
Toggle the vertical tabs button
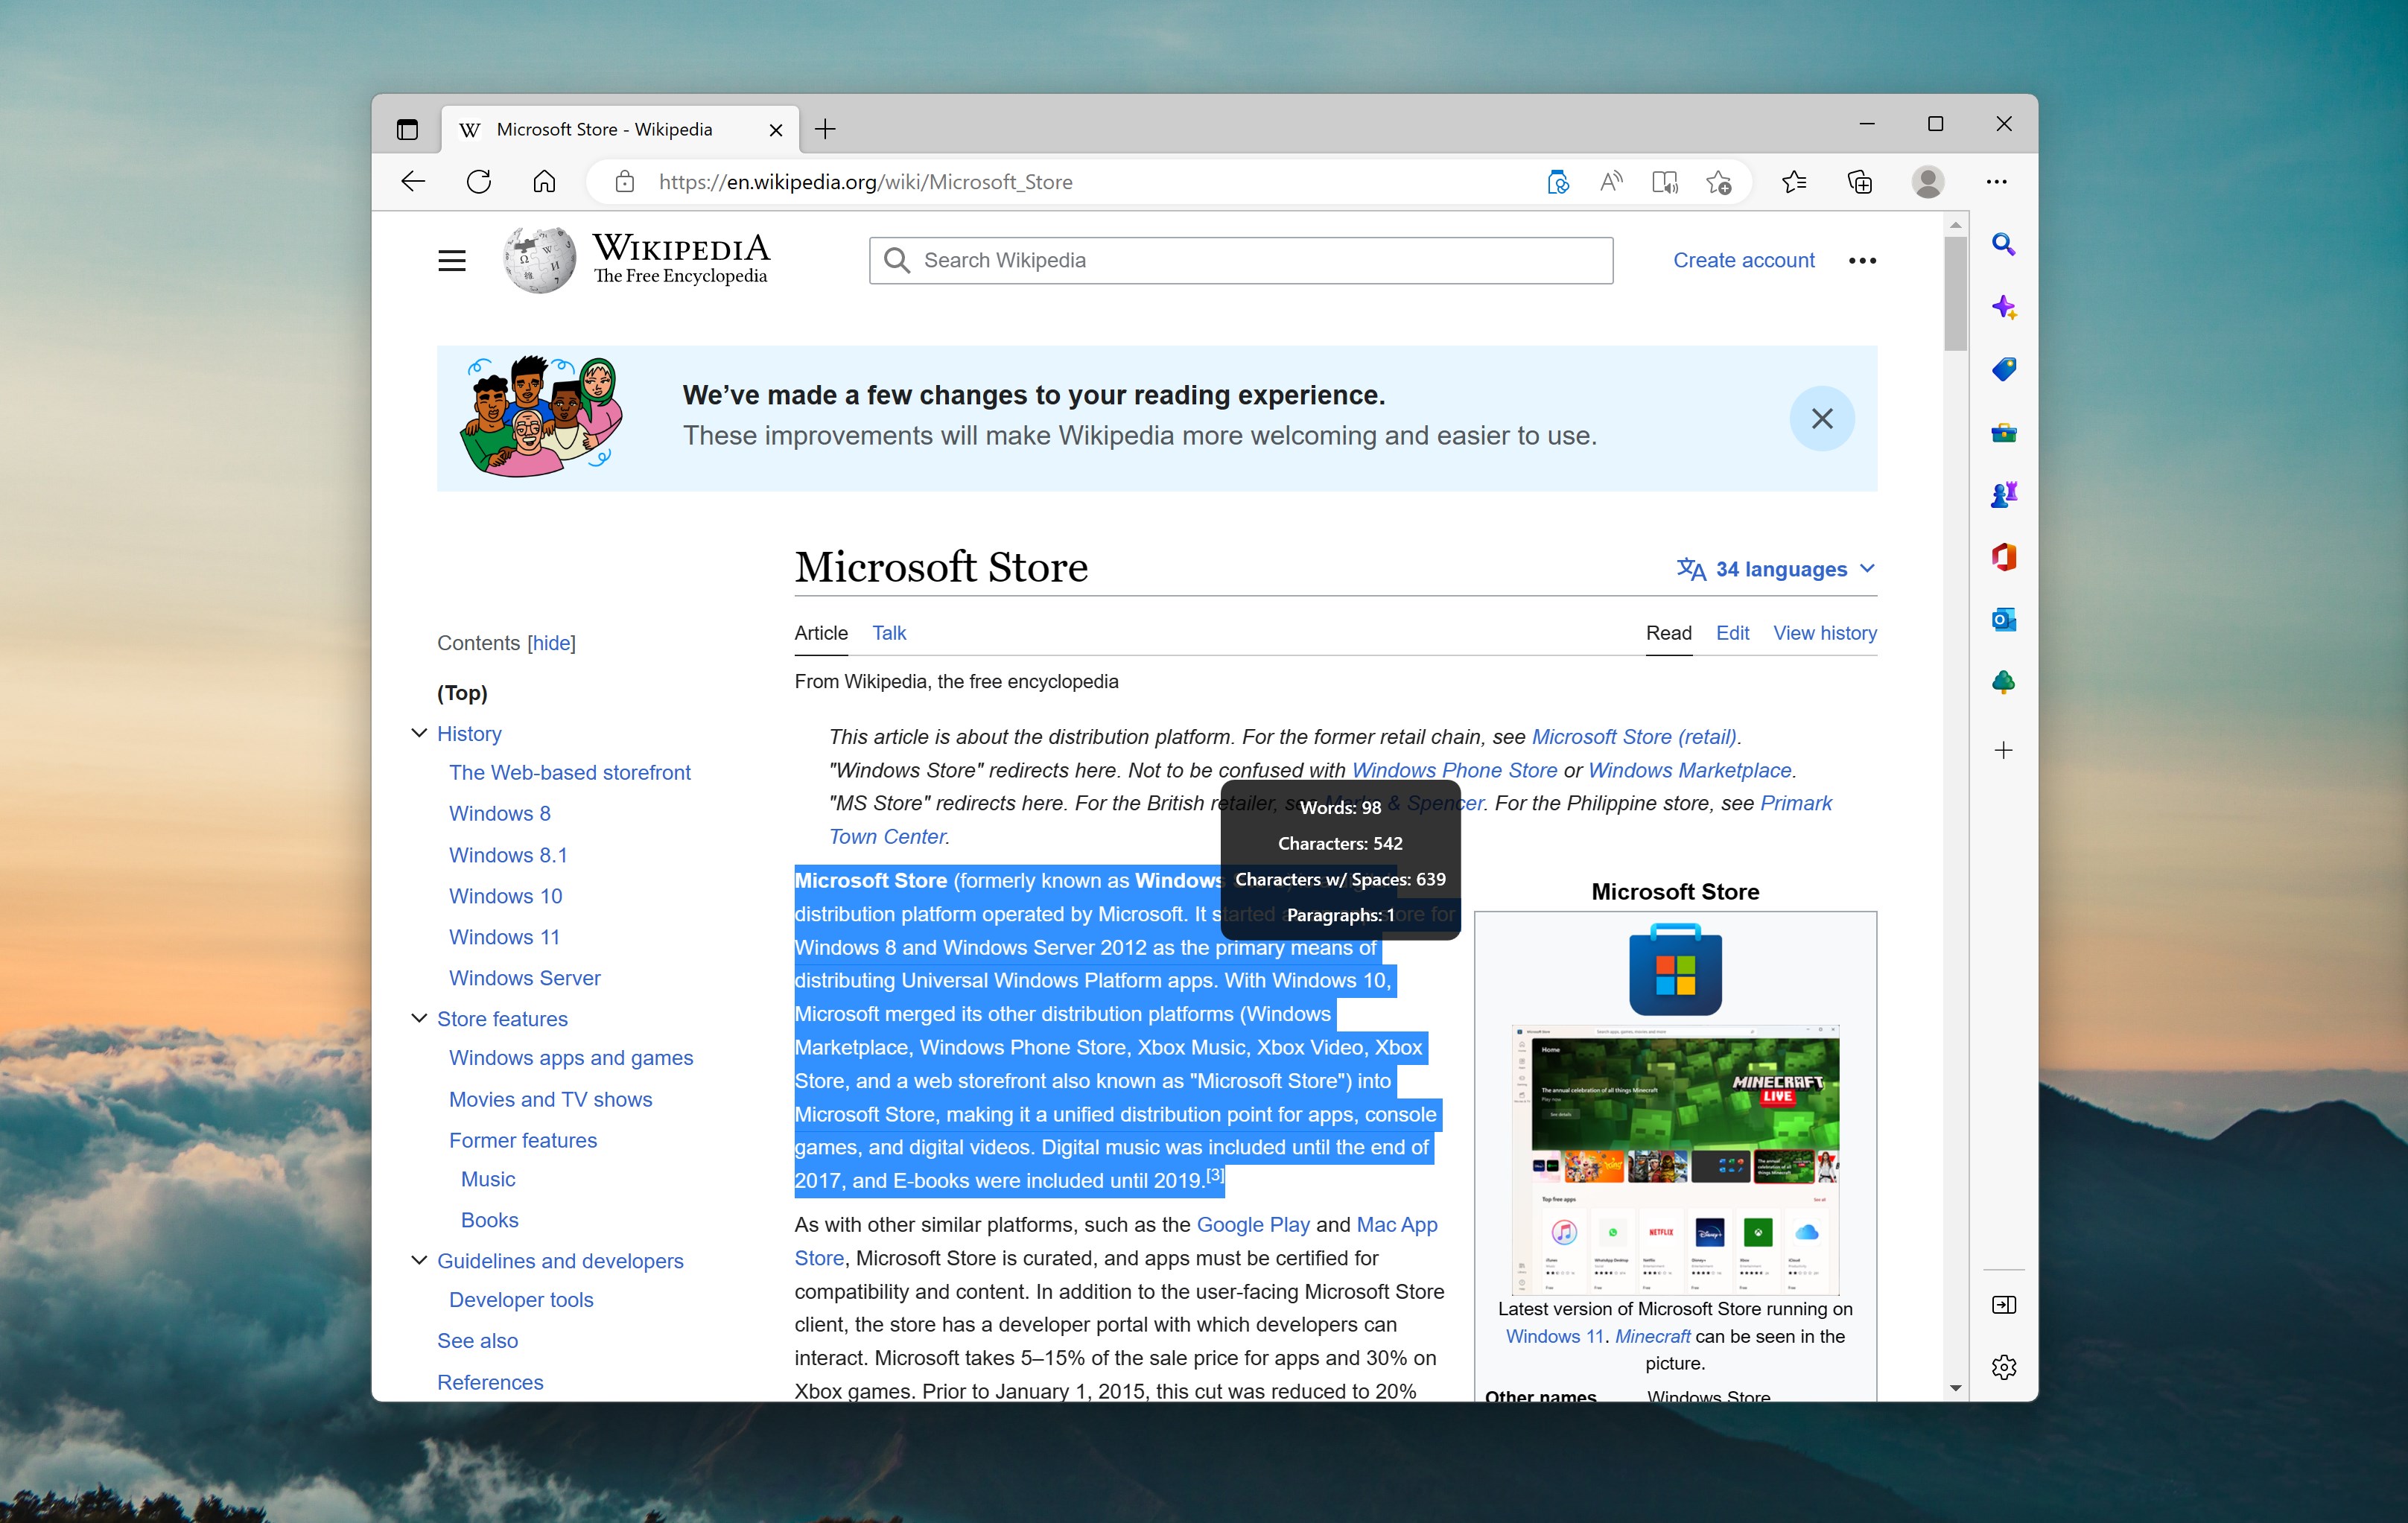click(407, 130)
